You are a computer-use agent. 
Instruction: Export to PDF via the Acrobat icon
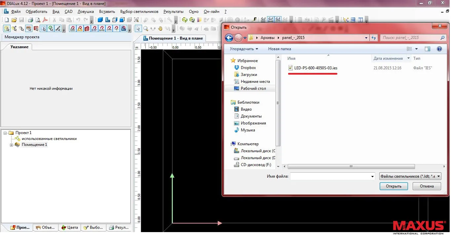(x=45, y=20)
